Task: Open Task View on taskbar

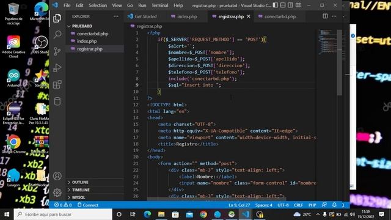Action: point(133,215)
